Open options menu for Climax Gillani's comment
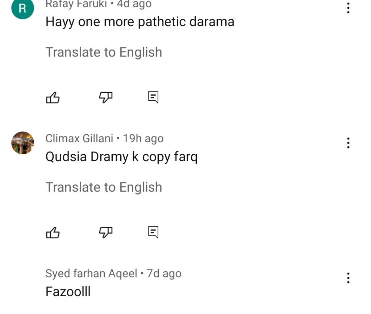Viewport: 371px width, 314px height. [x=348, y=143]
